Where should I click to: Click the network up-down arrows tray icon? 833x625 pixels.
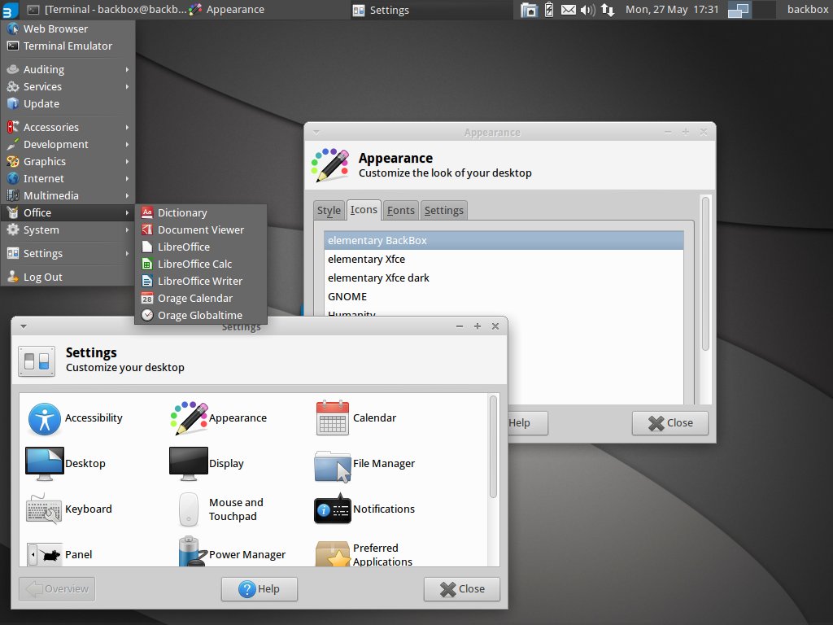[x=608, y=10]
